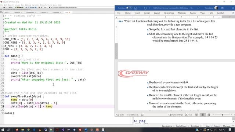This screenshot has height=132, width=235.
Task: Open the Insert tab in Word
Action: tap(137, 13)
